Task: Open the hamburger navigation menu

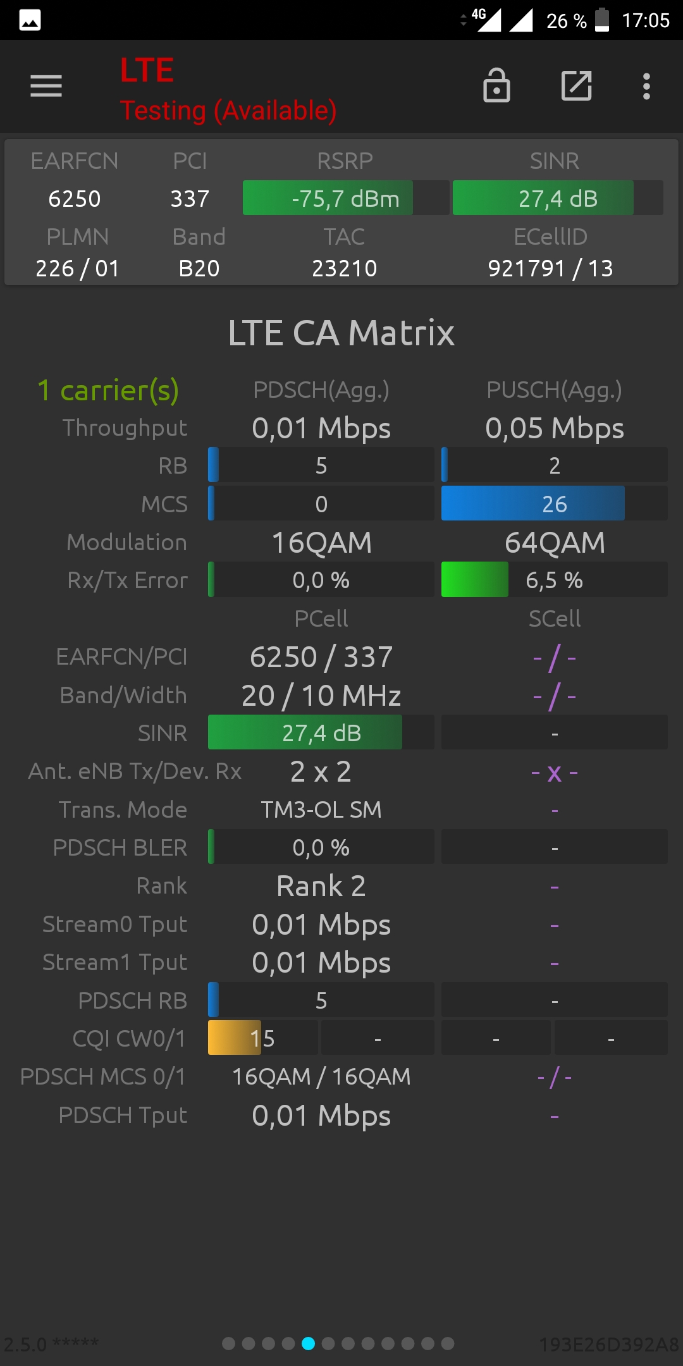Action: point(46,86)
